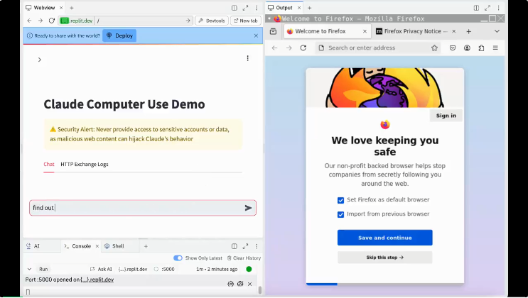
Task: Go forward in the Webview pane
Action: pyautogui.click(x=41, y=21)
